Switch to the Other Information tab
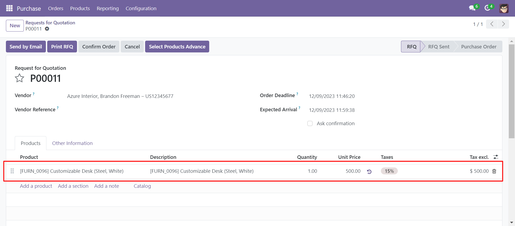 pos(72,143)
